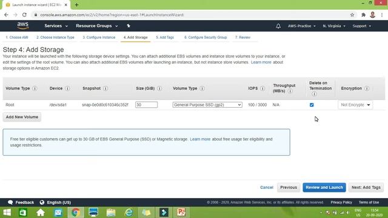This screenshot has height=218, width=388.
Task: Click the AWS logo home icon
Action: pyautogui.click(x=23, y=25)
